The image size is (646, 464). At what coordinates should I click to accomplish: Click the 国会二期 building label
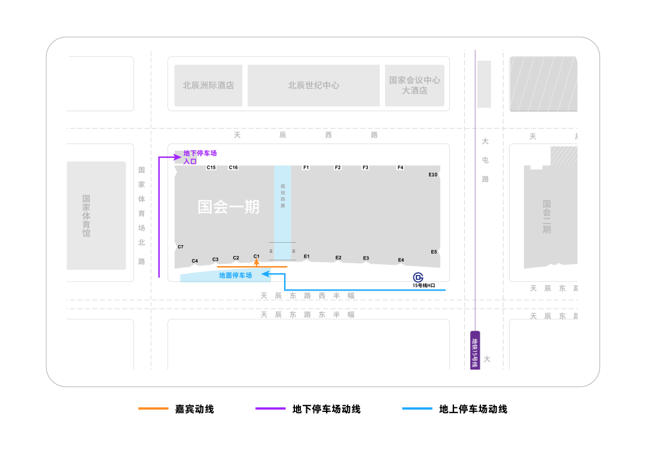coord(547,216)
